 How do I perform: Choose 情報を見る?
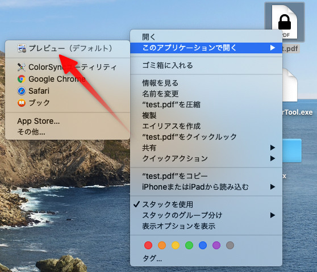pos(206,83)
